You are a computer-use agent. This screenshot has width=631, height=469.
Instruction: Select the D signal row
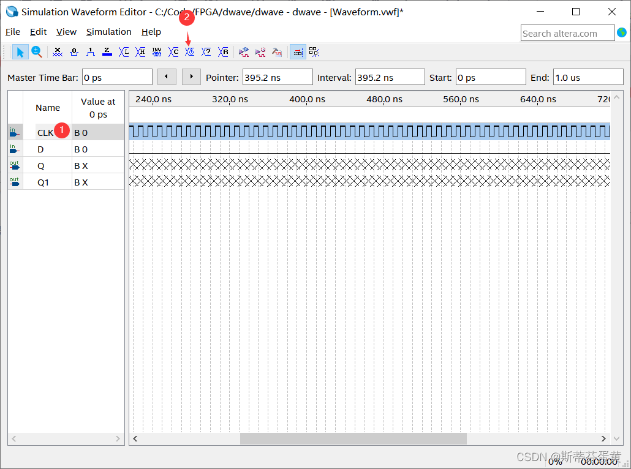click(x=66, y=149)
